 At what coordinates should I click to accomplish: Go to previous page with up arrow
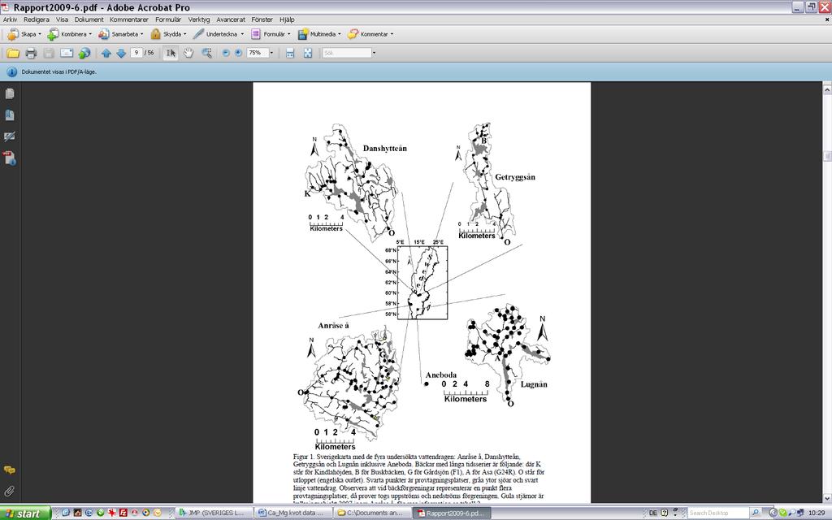tap(106, 53)
